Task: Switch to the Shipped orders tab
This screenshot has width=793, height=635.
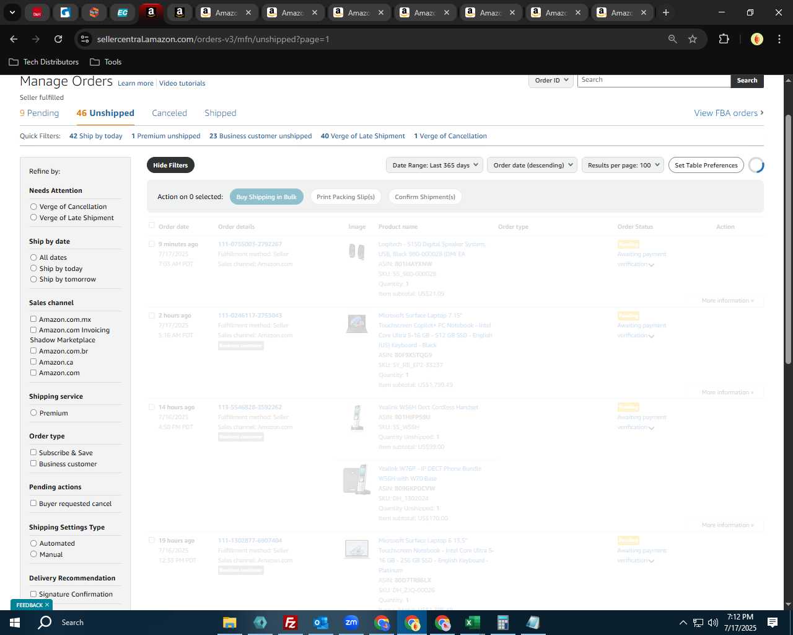Action: (221, 113)
